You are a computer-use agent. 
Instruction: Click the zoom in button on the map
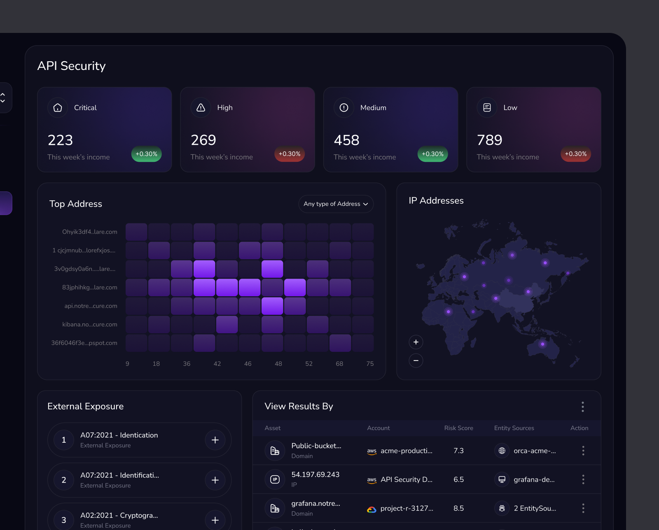point(416,342)
